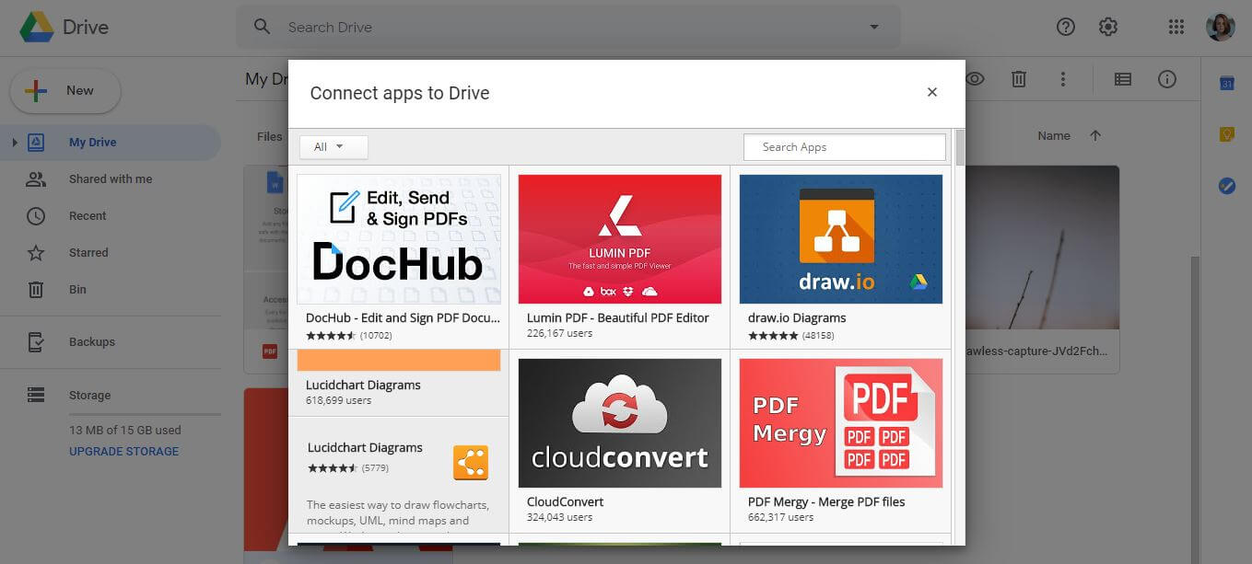This screenshot has width=1252, height=564.
Task: Click the Lucidchart Diagrams hover card title
Action: 365,448
